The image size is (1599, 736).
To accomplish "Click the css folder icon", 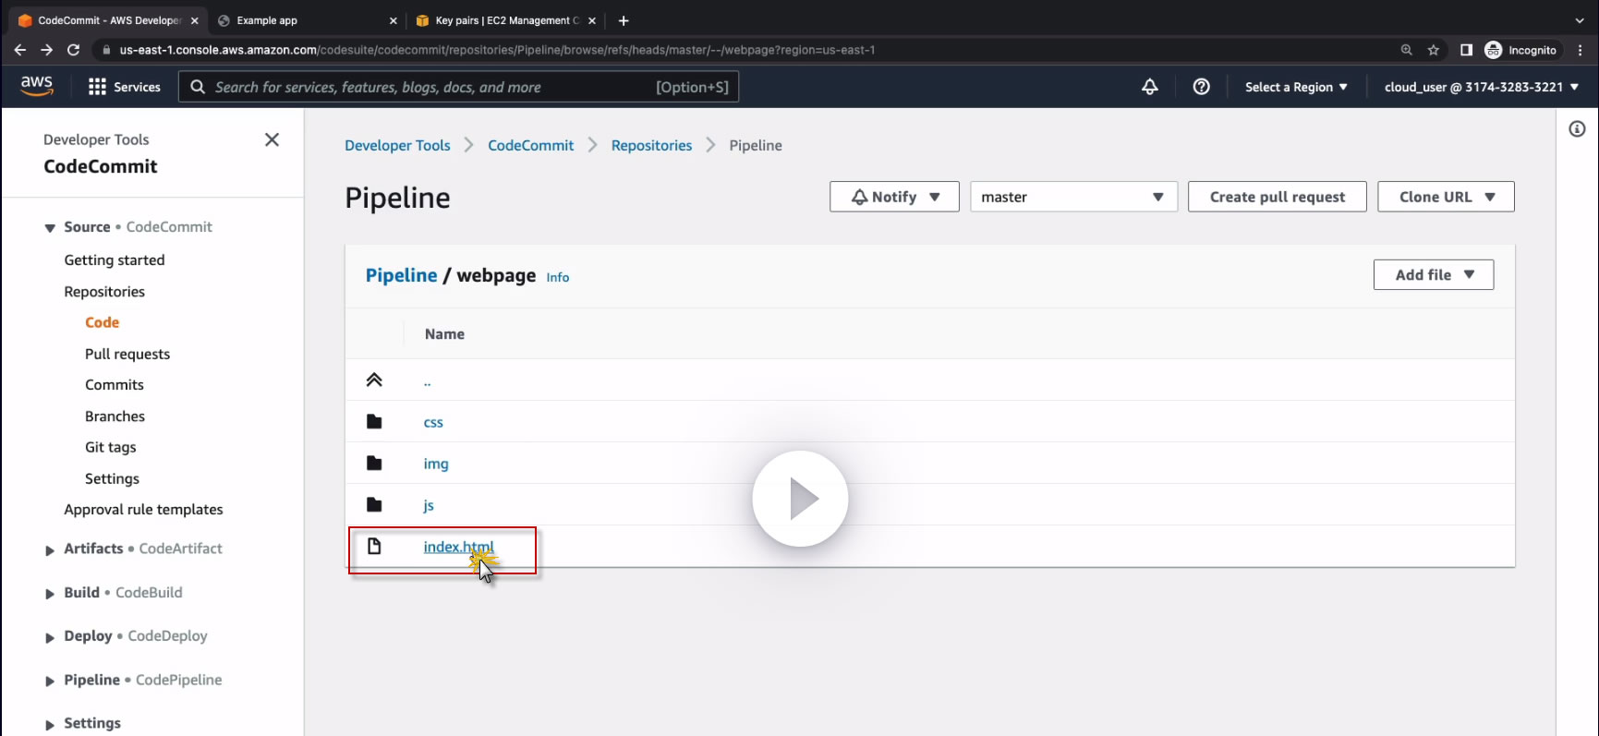I will click(374, 422).
